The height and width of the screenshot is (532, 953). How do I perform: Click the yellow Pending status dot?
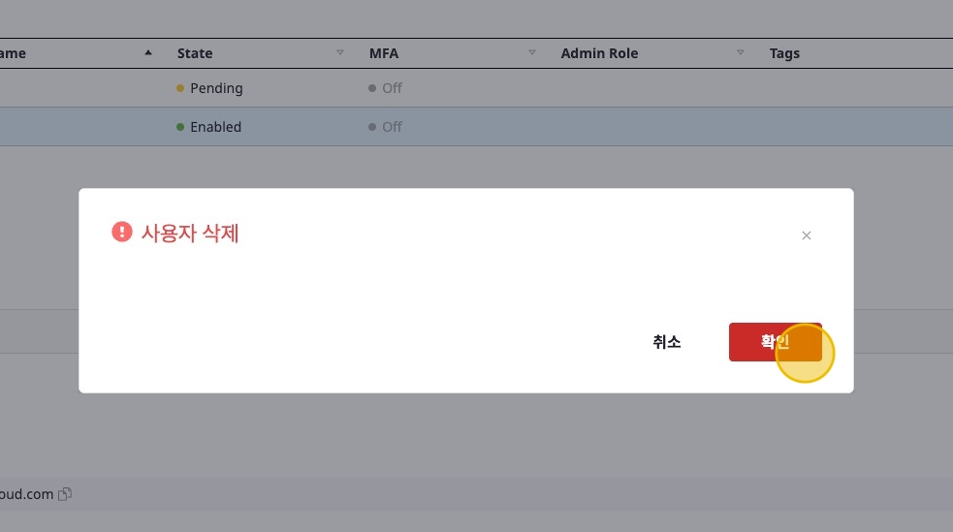[179, 88]
